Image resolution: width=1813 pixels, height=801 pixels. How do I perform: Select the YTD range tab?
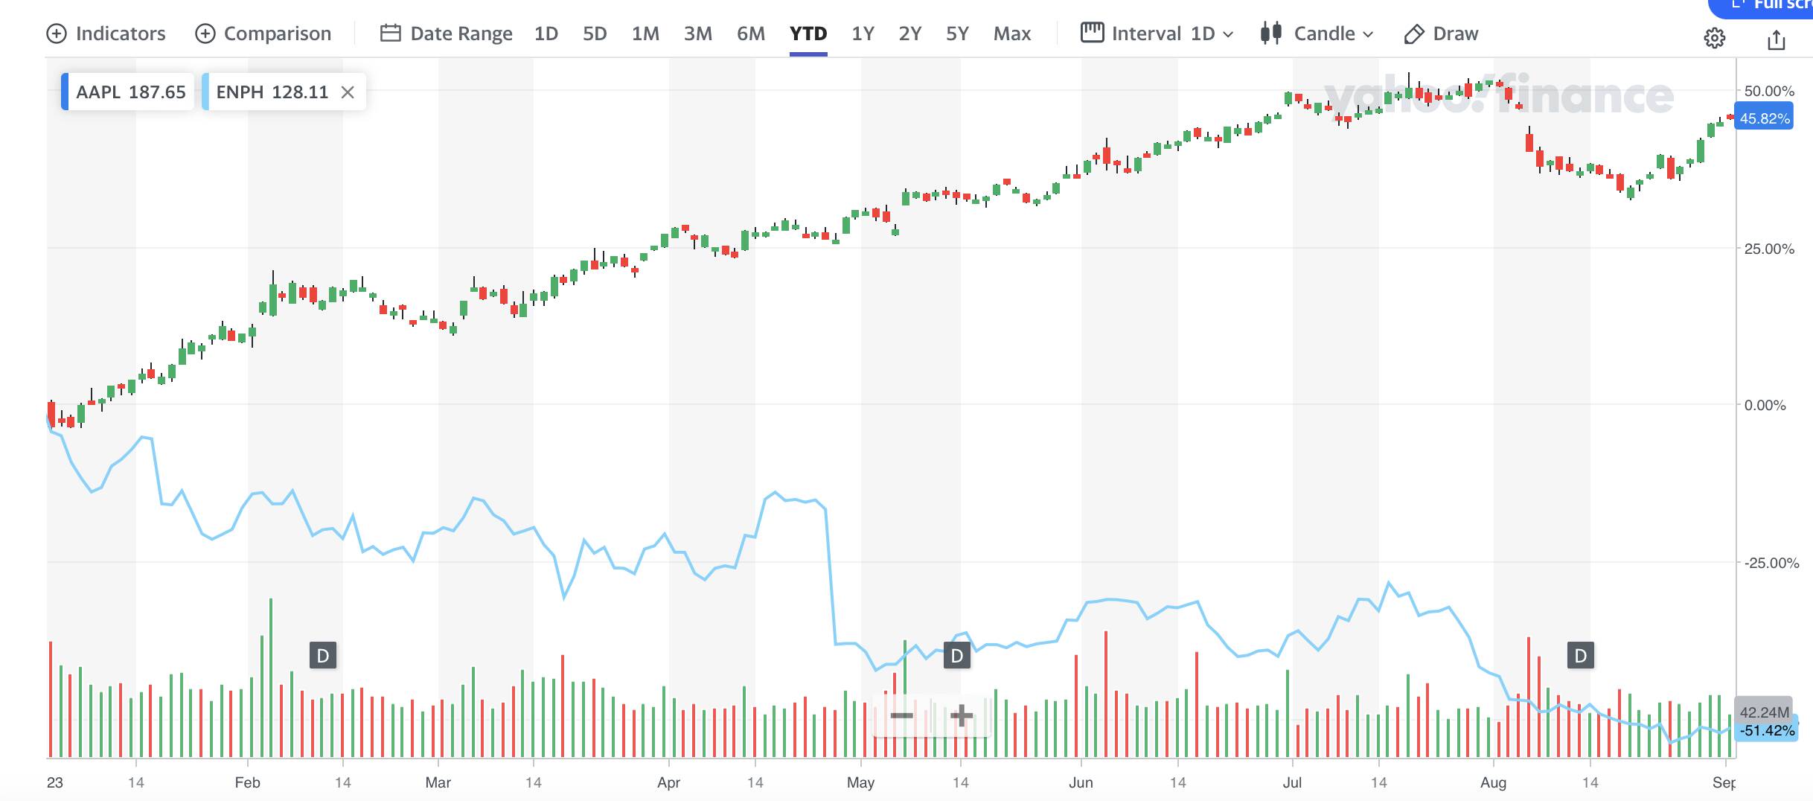coord(808,33)
